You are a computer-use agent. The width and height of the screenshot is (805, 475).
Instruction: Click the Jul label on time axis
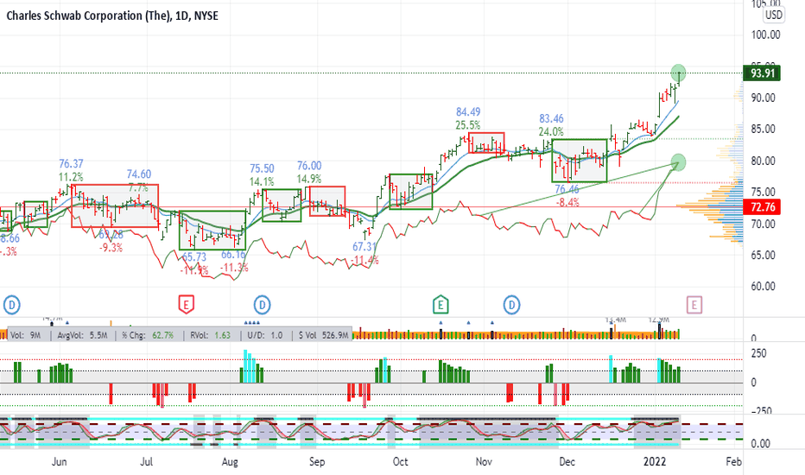point(146,462)
